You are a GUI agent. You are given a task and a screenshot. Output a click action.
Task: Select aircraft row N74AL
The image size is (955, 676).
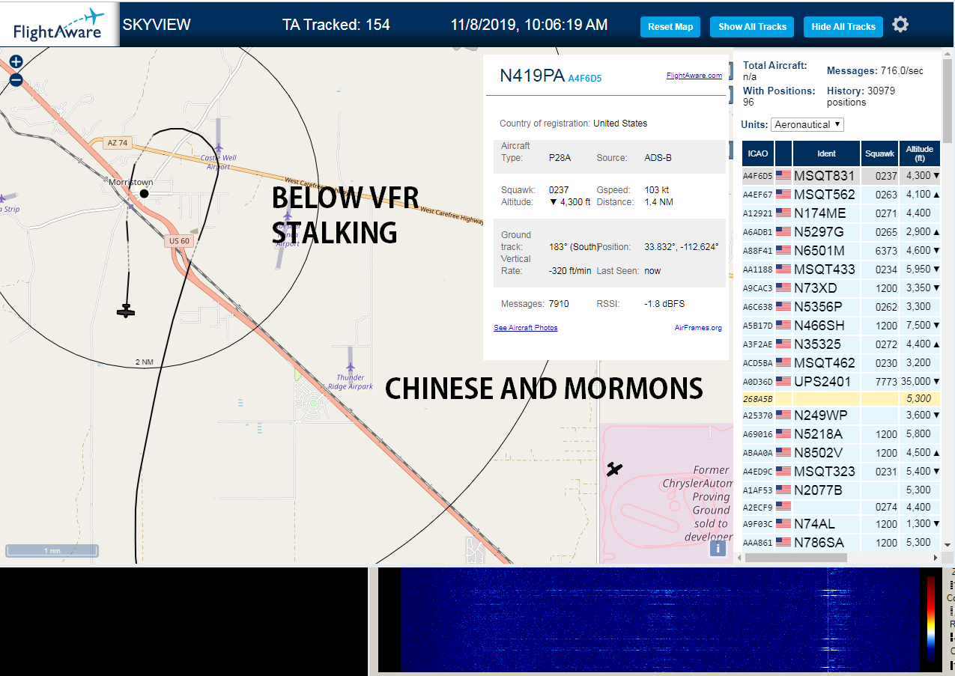click(841, 524)
